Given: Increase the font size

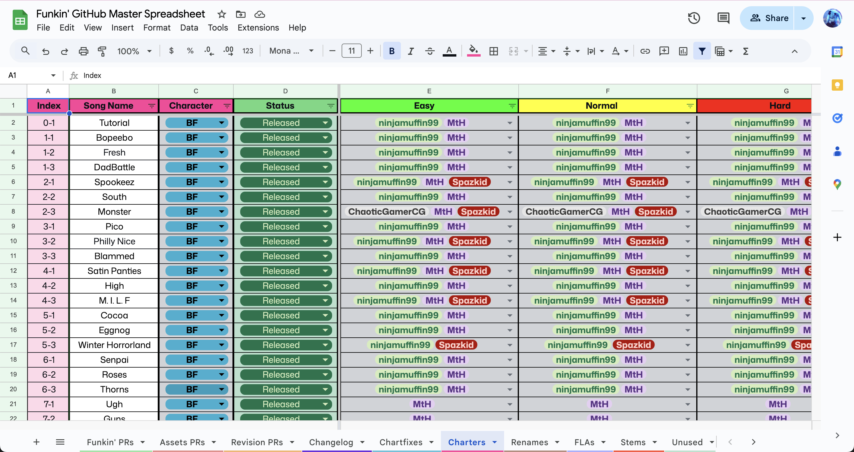Looking at the screenshot, I should coord(370,51).
